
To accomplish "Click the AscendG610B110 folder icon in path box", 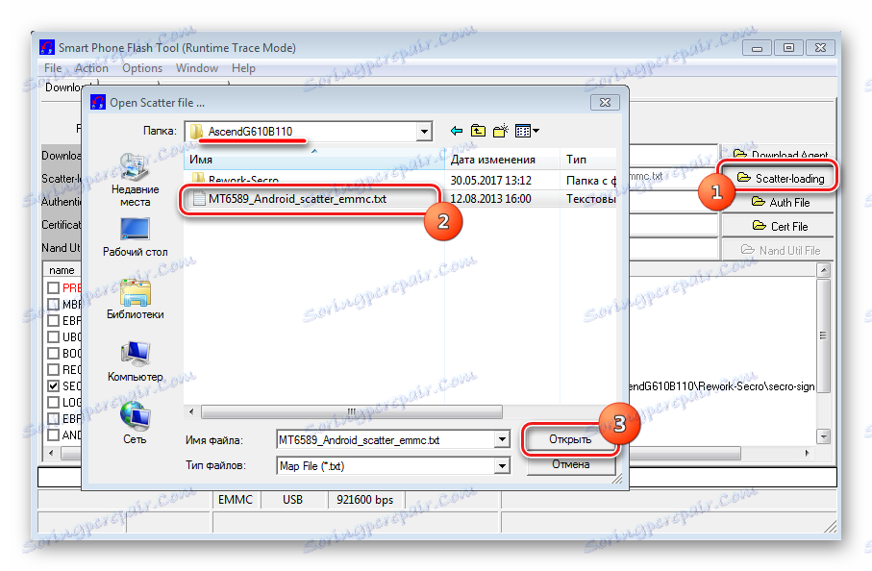I will point(196,131).
